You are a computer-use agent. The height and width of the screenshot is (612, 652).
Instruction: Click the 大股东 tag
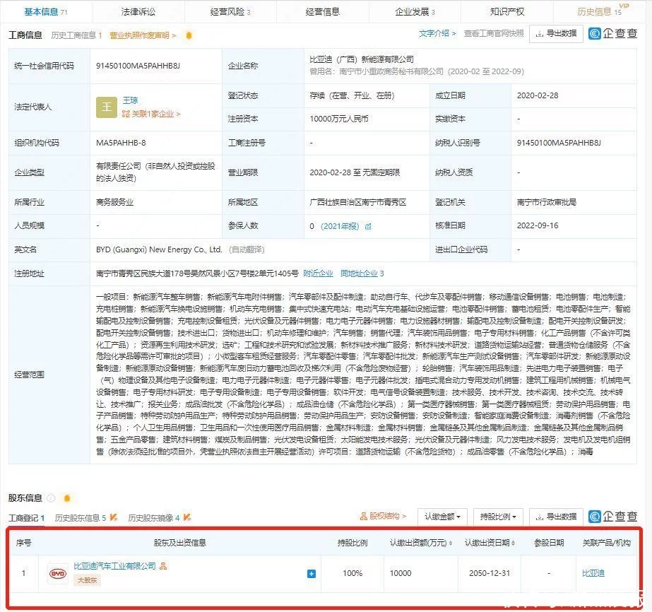pyautogui.click(x=87, y=580)
